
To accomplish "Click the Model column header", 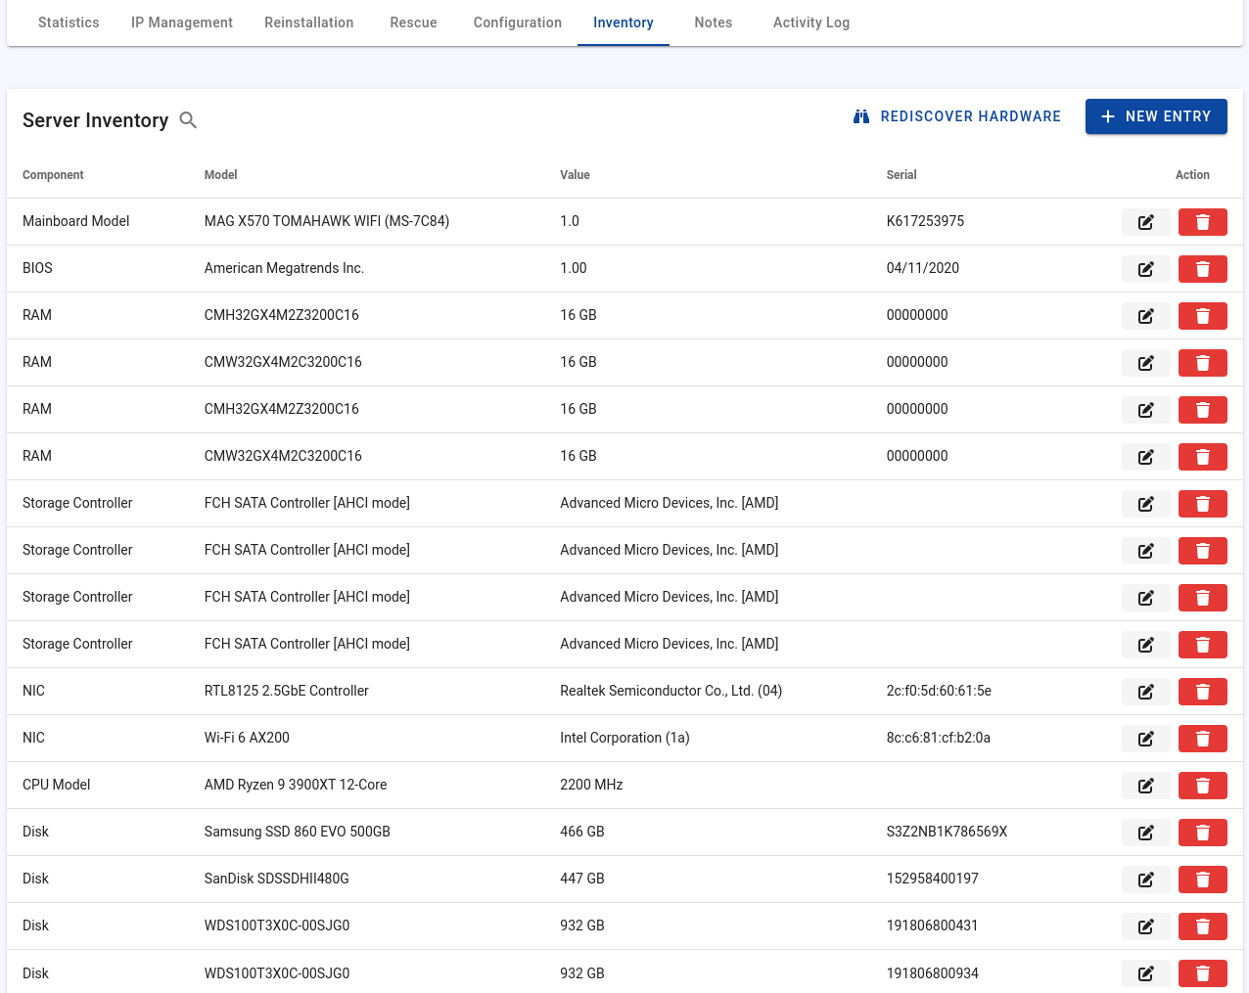I will 221,175.
